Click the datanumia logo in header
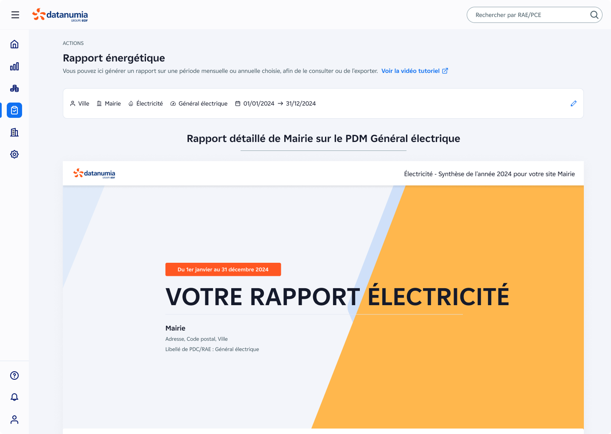The width and height of the screenshot is (611, 434). tap(60, 15)
